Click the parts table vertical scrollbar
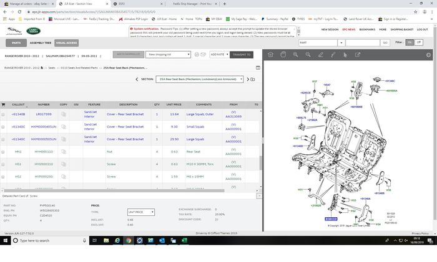The image size is (437, 262). click(260, 162)
